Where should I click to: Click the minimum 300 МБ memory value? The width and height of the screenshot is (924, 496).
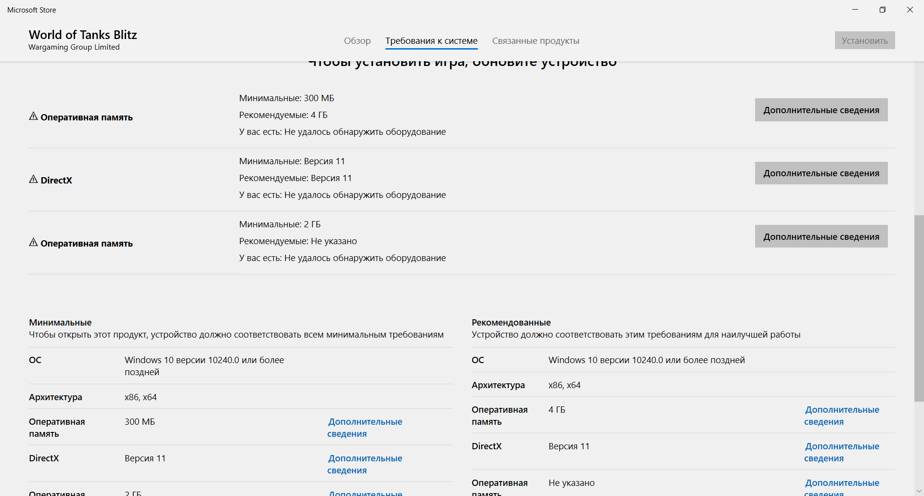pos(140,422)
